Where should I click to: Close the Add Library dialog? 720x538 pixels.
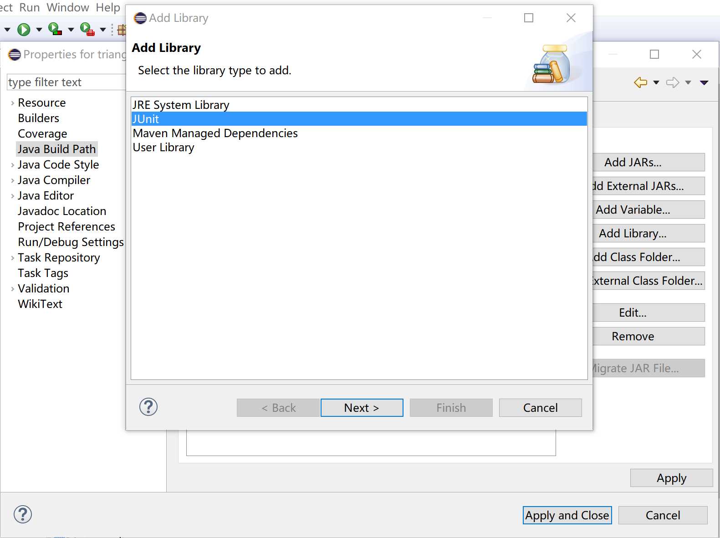pos(571,18)
